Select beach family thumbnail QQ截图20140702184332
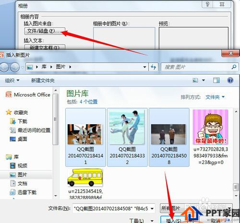The image size is (240, 223). pos(127,137)
